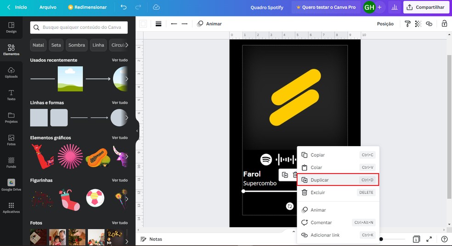
Task: Click Ver tudo for Figurinhas
Action: click(x=119, y=180)
